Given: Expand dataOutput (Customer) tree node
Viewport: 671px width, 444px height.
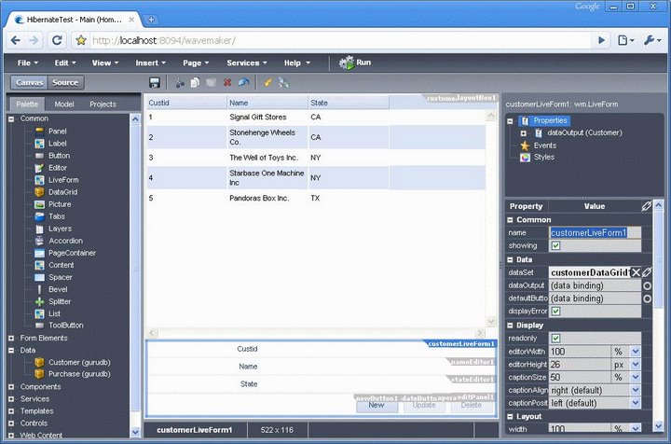Looking at the screenshot, I should (524, 133).
